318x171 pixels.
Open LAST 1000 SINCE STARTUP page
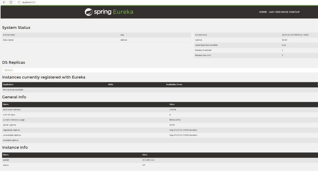coord(284,12)
